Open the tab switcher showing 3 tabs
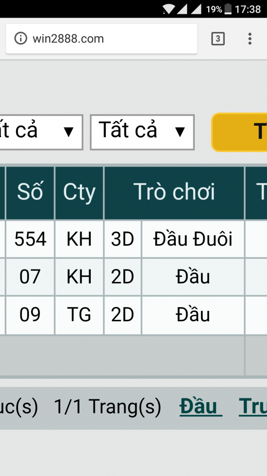Viewport: 267px width, 476px height. coord(218,39)
